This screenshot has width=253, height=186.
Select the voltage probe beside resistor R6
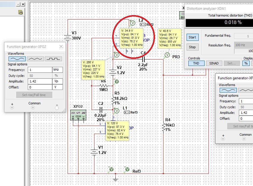(x=116, y=82)
